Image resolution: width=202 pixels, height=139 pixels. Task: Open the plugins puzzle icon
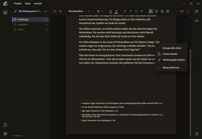click(x=5, y=125)
